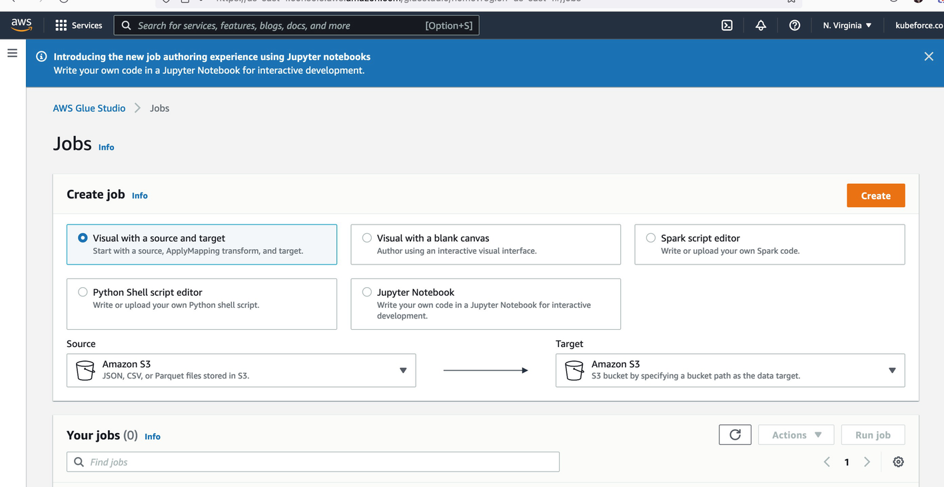This screenshot has width=944, height=487.
Task: Go to AWS Glue Studio breadcrumb
Action: coord(89,108)
